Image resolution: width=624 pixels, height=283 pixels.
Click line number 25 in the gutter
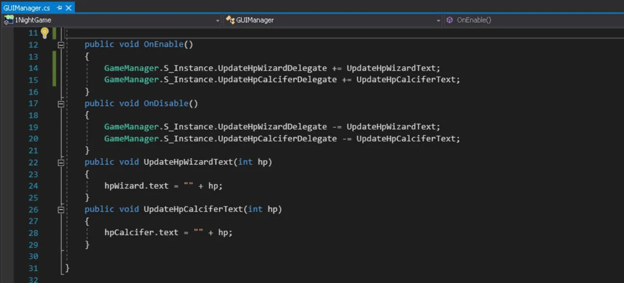[x=33, y=198]
